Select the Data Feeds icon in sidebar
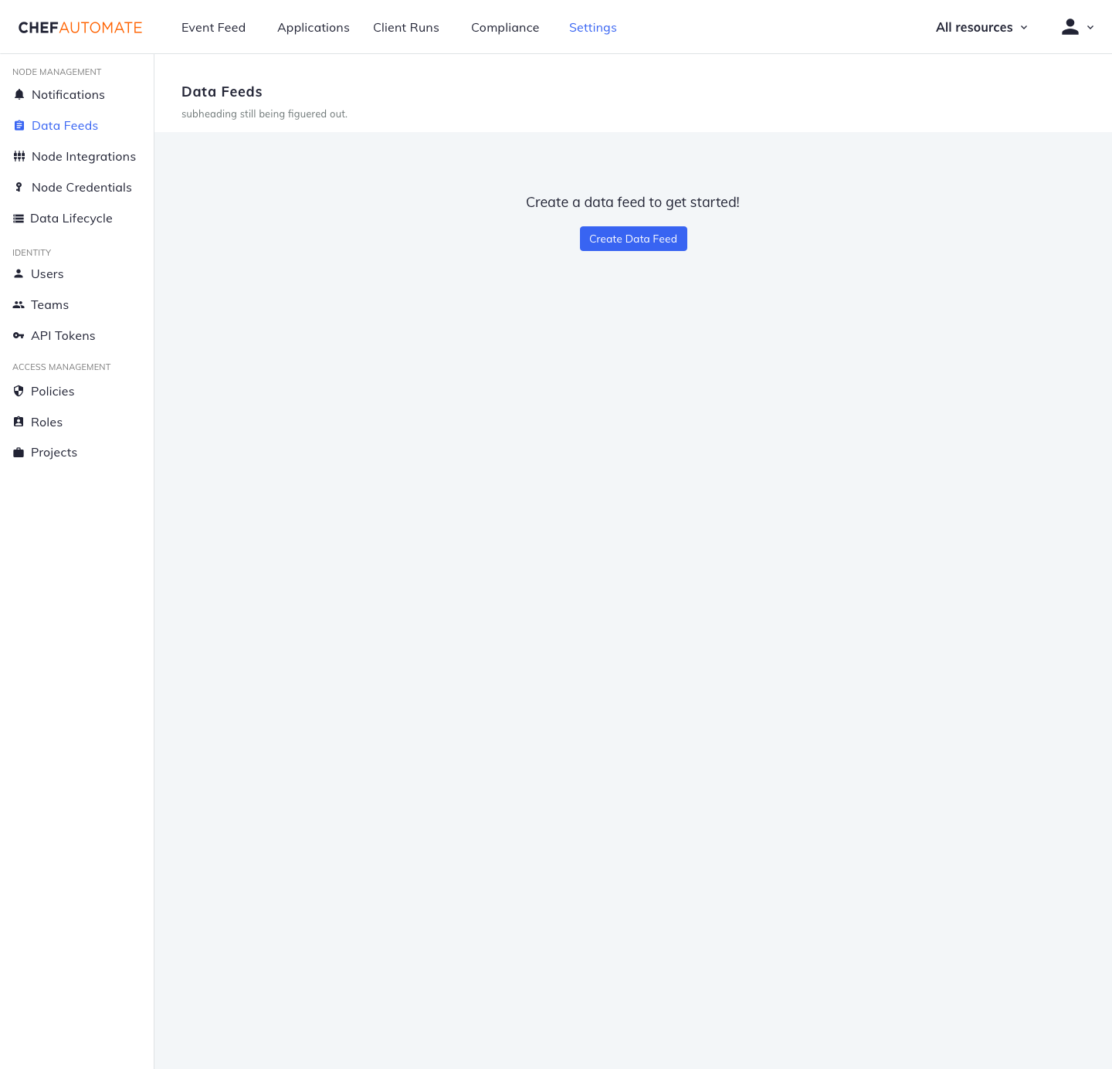 tap(19, 125)
